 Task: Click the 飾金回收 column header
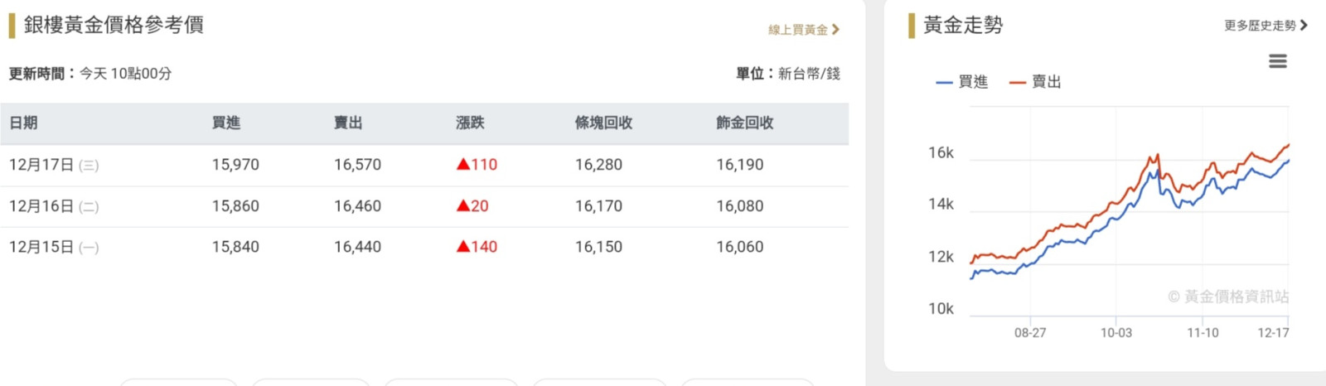[x=744, y=123]
